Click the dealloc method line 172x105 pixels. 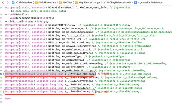point(17,15)
